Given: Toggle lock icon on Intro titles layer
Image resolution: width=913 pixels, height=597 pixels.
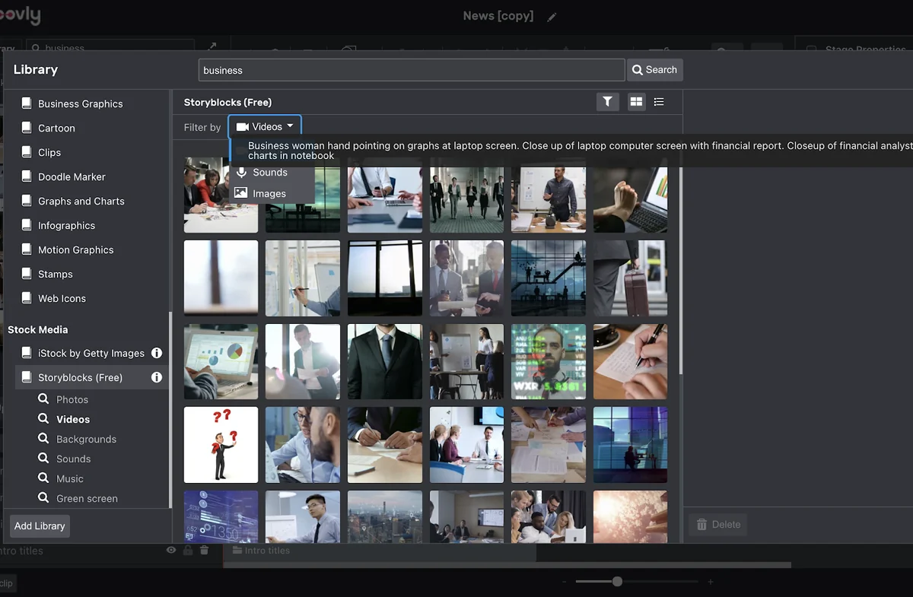Looking at the screenshot, I should [x=188, y=550].
